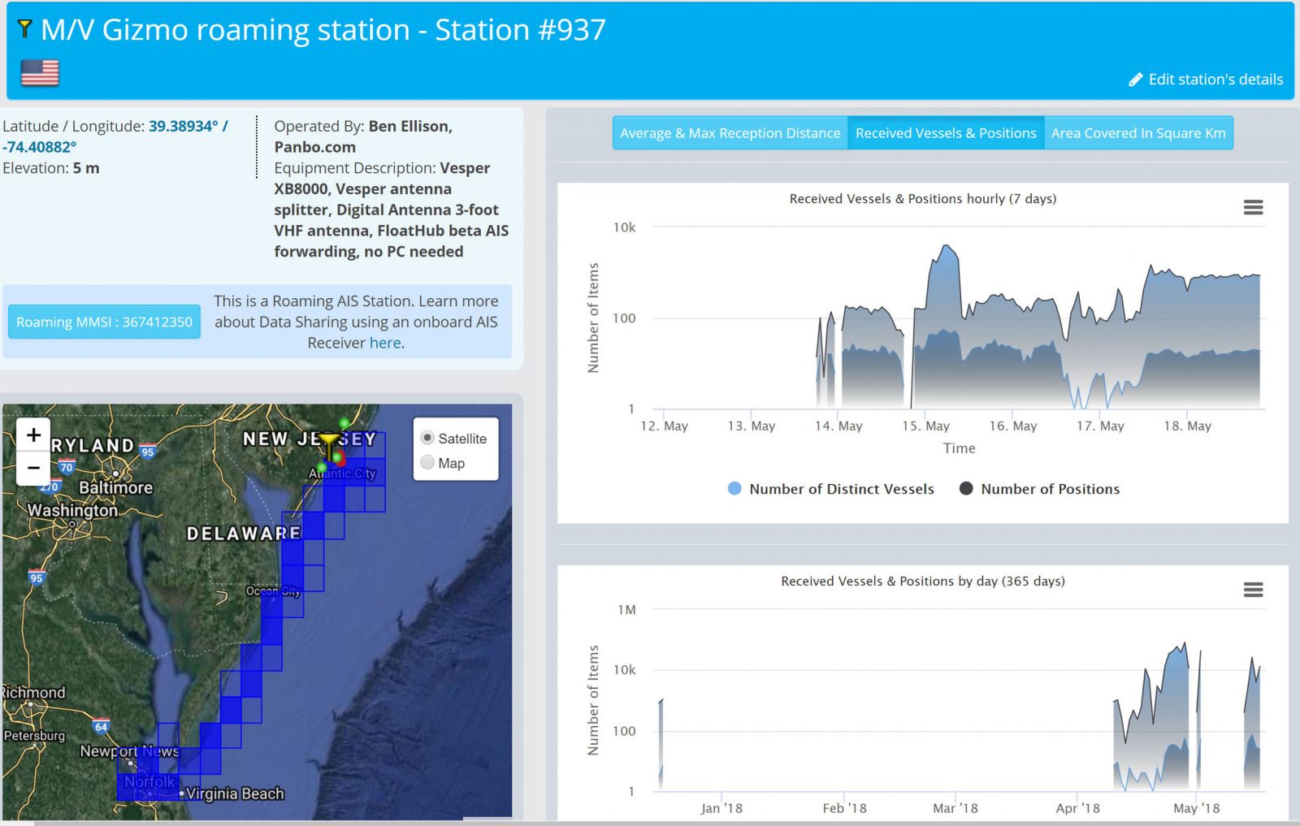Click the dark legend dot for Number of Positions

965,488
